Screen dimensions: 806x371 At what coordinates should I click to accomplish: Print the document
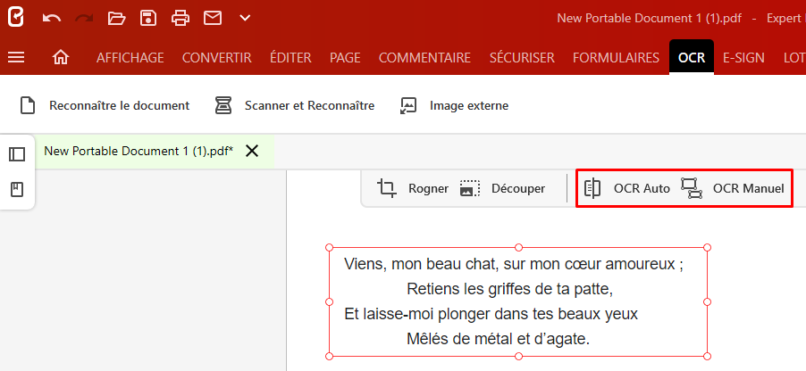point(181,19)
